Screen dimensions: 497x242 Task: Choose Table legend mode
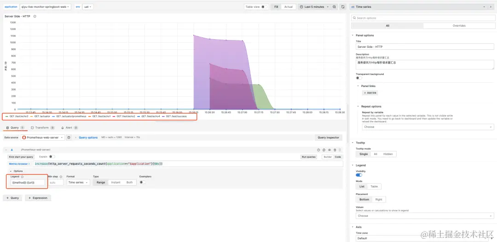click(374, 187)
